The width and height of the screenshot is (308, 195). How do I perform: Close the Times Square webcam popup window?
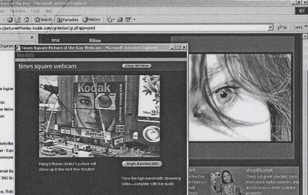(184, 47)
